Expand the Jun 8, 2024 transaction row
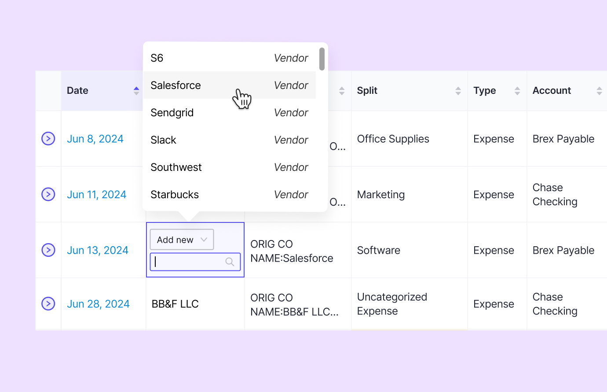The width and height of the screenshot is (607, 392). tap(48, 139)
